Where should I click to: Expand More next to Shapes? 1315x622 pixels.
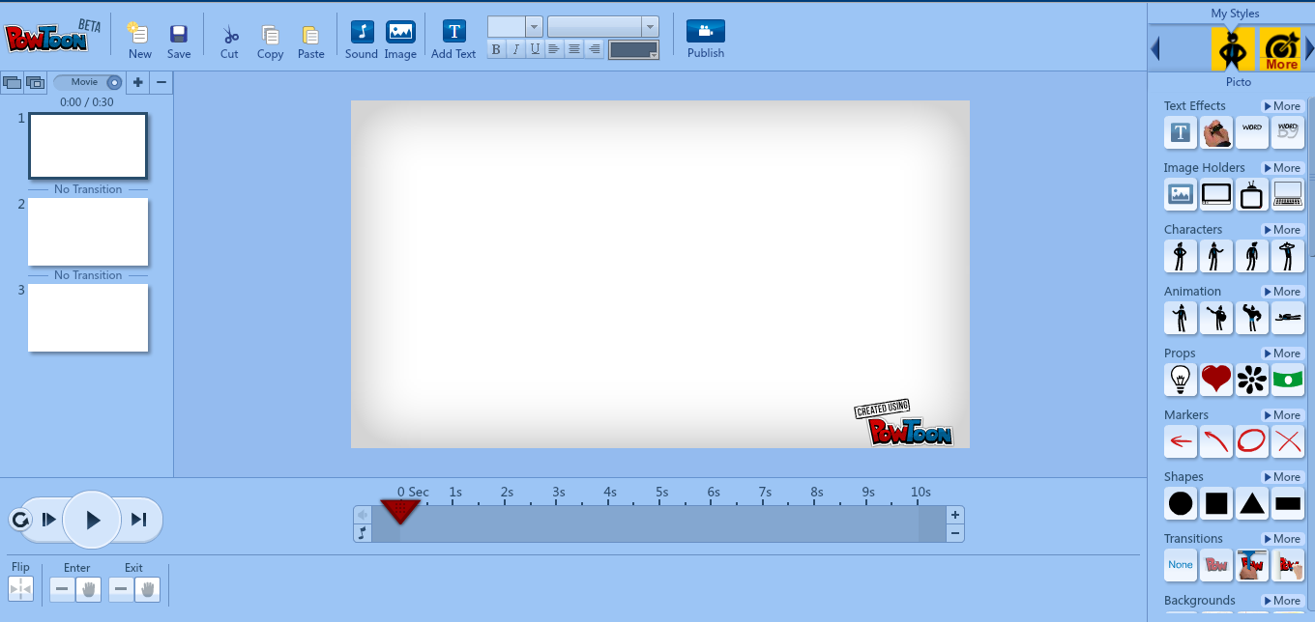point(1282,477)
